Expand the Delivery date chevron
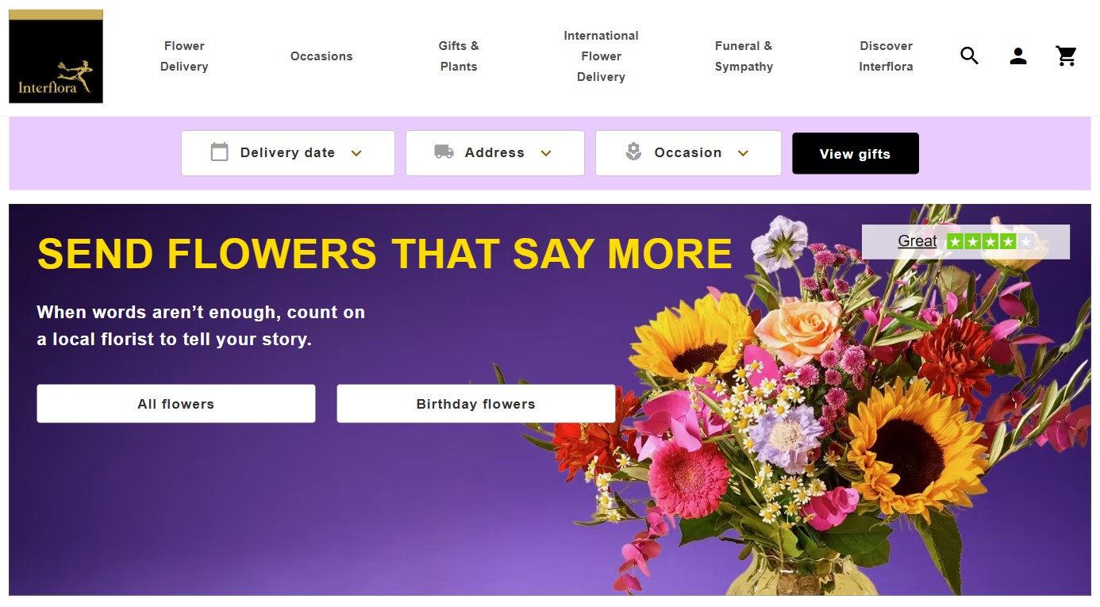Screen dimensions: 1100x607 356,153
